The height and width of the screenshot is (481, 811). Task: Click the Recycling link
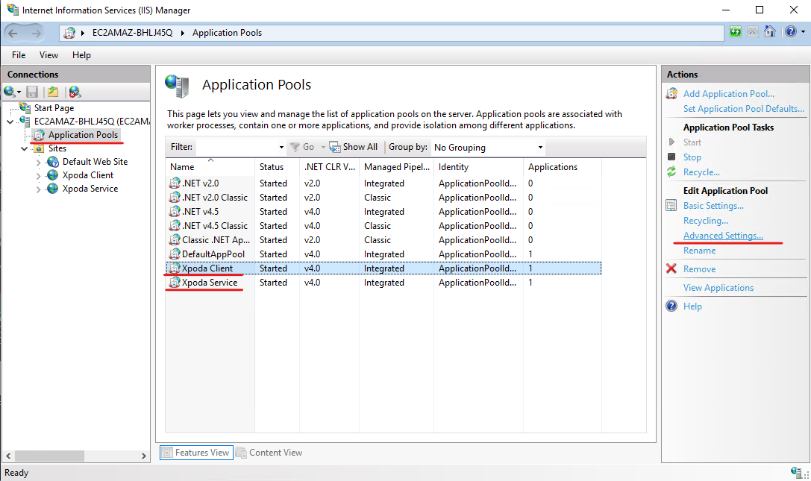point(706,220)
